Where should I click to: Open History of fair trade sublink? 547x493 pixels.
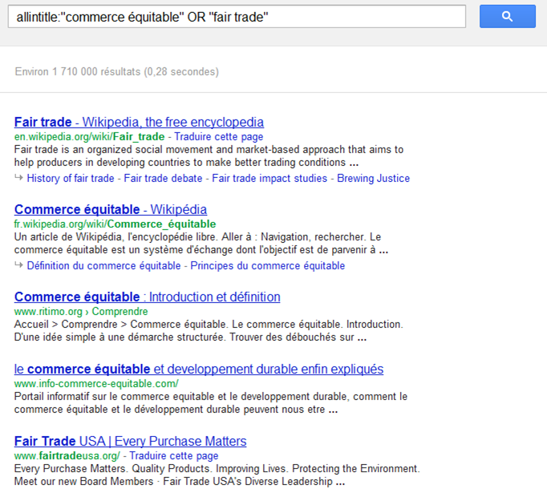(x=71, y=178)
